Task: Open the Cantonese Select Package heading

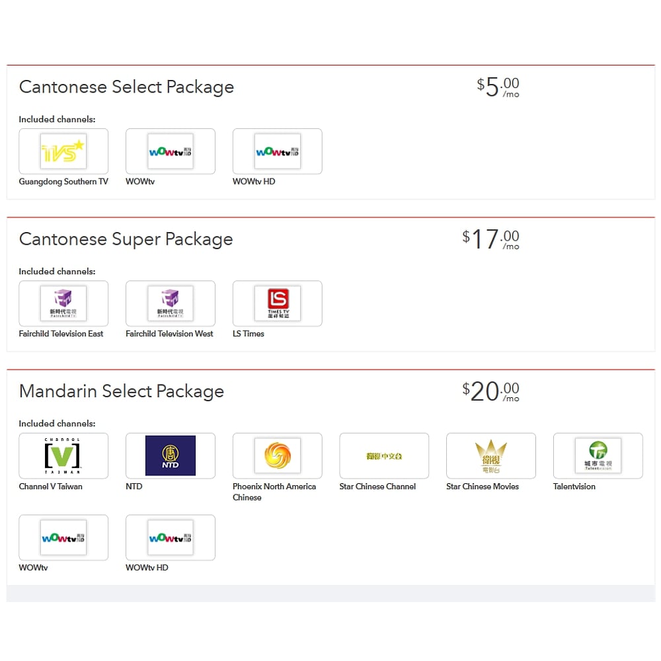Action: 126,87
